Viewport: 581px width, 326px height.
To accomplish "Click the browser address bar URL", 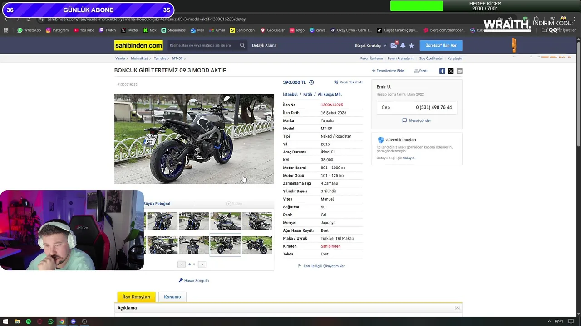I will coord(146,19).
